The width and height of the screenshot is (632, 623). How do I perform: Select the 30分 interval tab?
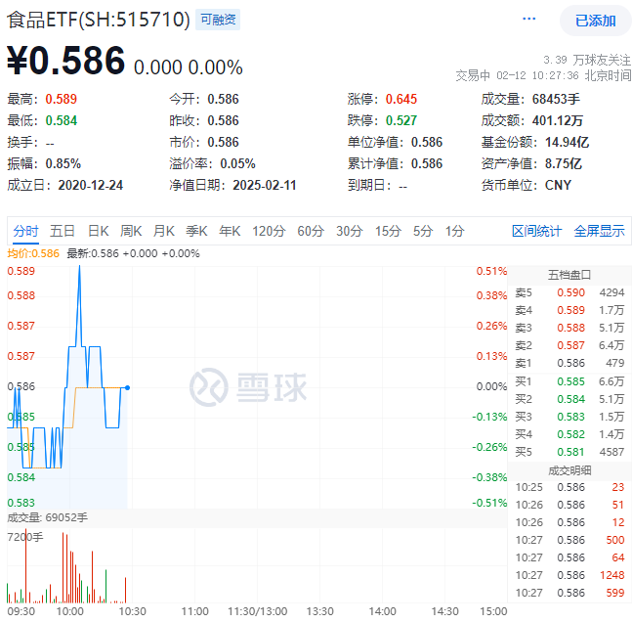[350, 231]
